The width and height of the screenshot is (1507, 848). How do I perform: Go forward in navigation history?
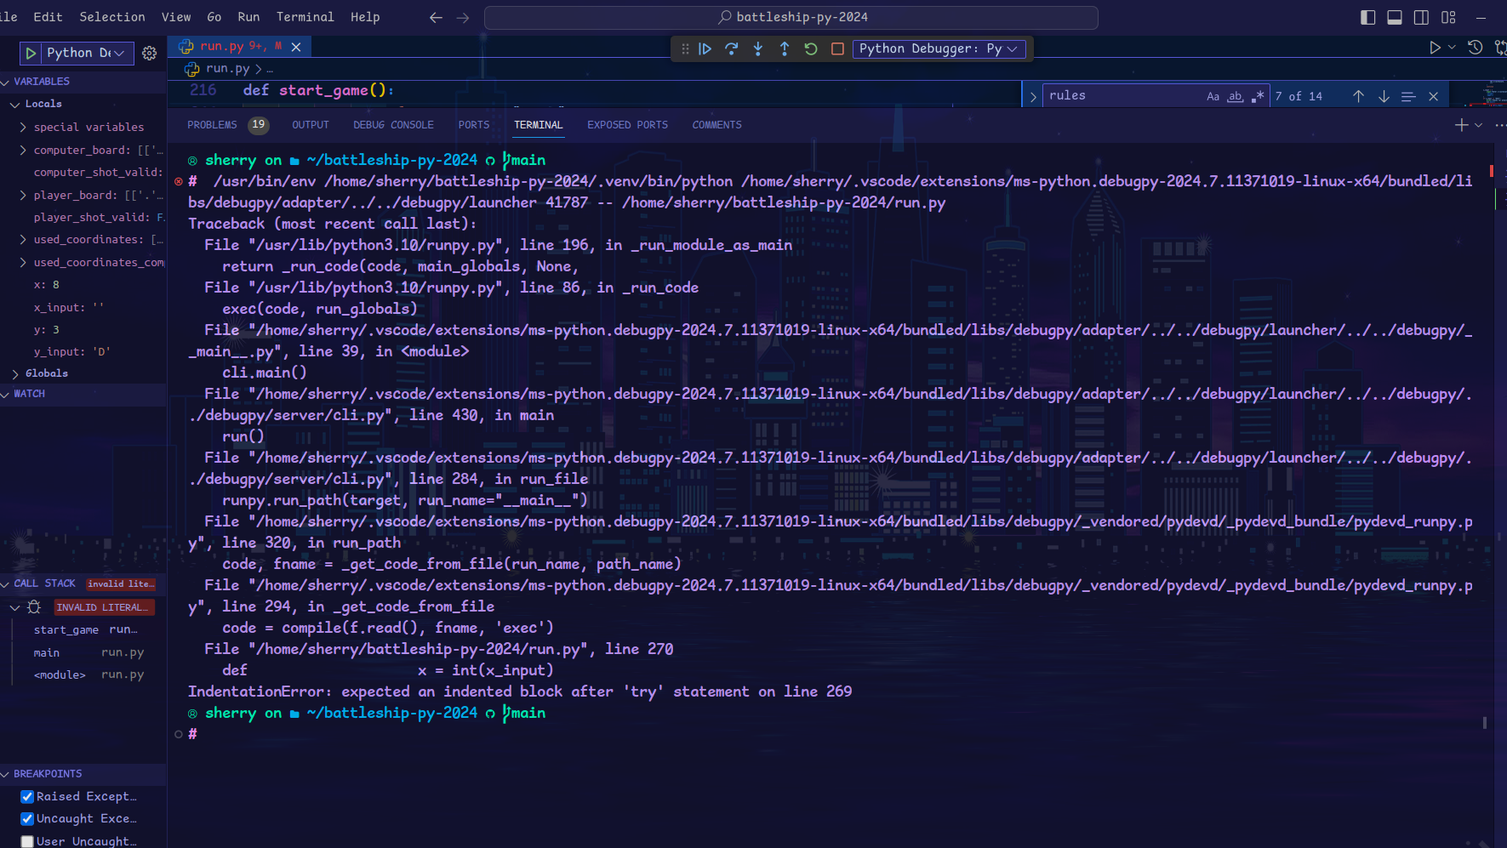click(x=463, y=17)
